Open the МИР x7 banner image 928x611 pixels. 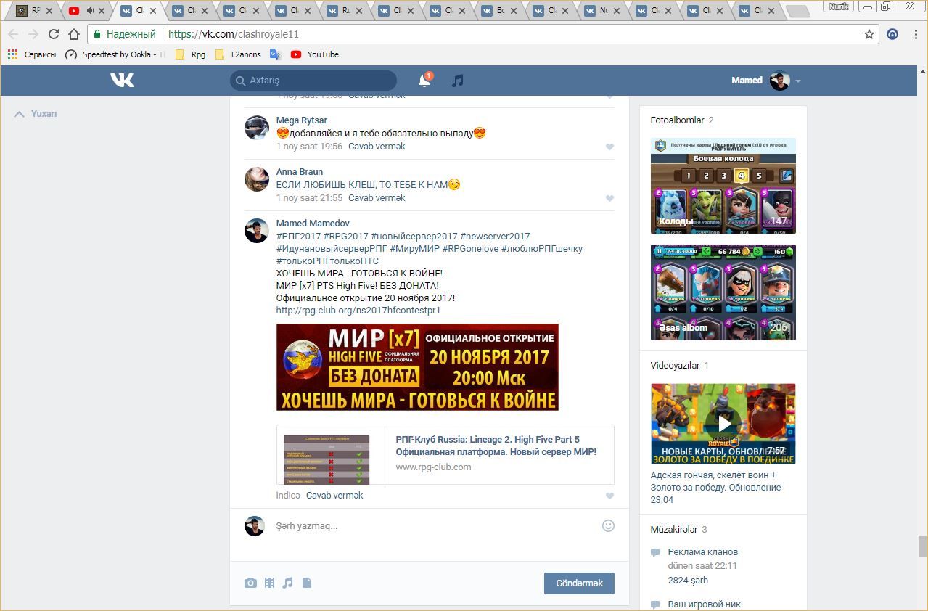click(x=417, y=367)
